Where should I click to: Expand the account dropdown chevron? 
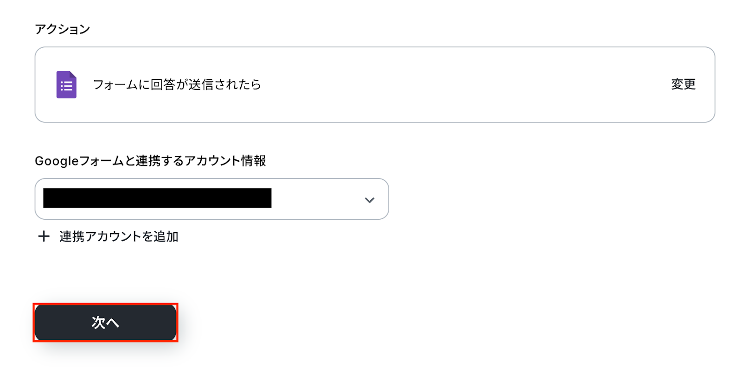369,200
